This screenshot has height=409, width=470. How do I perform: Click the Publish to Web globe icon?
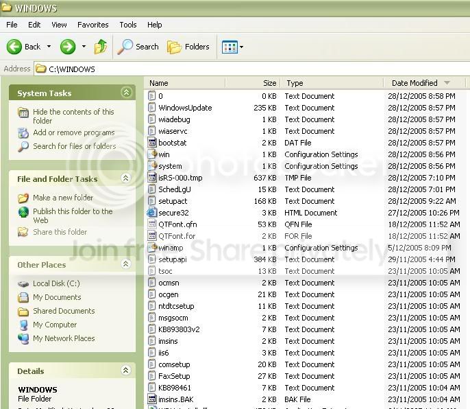pos(23,212)
